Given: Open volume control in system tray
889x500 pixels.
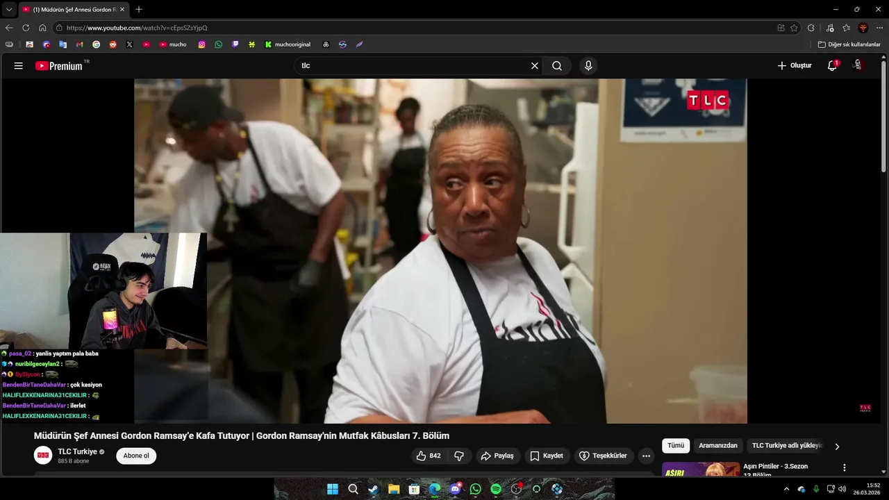Looking at the screenshot, I should (842, 489).
